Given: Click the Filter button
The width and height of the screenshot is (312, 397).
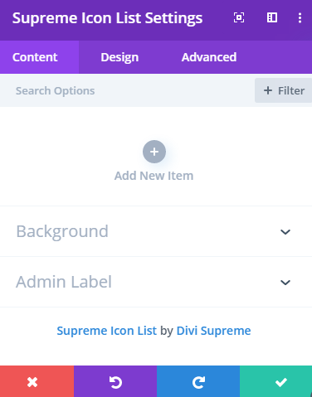Looking at the screenshot, I should click(x=284, y=90).
